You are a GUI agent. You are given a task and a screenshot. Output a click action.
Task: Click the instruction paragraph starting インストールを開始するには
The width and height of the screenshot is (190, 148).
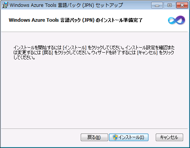94,53
